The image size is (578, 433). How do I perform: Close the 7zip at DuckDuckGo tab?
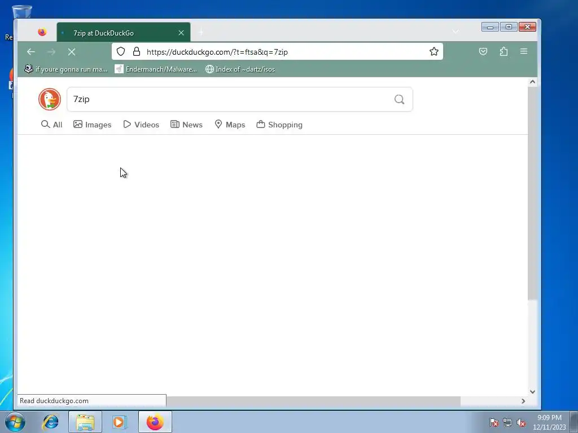[181, 33]
